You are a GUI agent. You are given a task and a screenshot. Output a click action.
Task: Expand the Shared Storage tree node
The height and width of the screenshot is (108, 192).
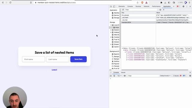tap(111, 44)
